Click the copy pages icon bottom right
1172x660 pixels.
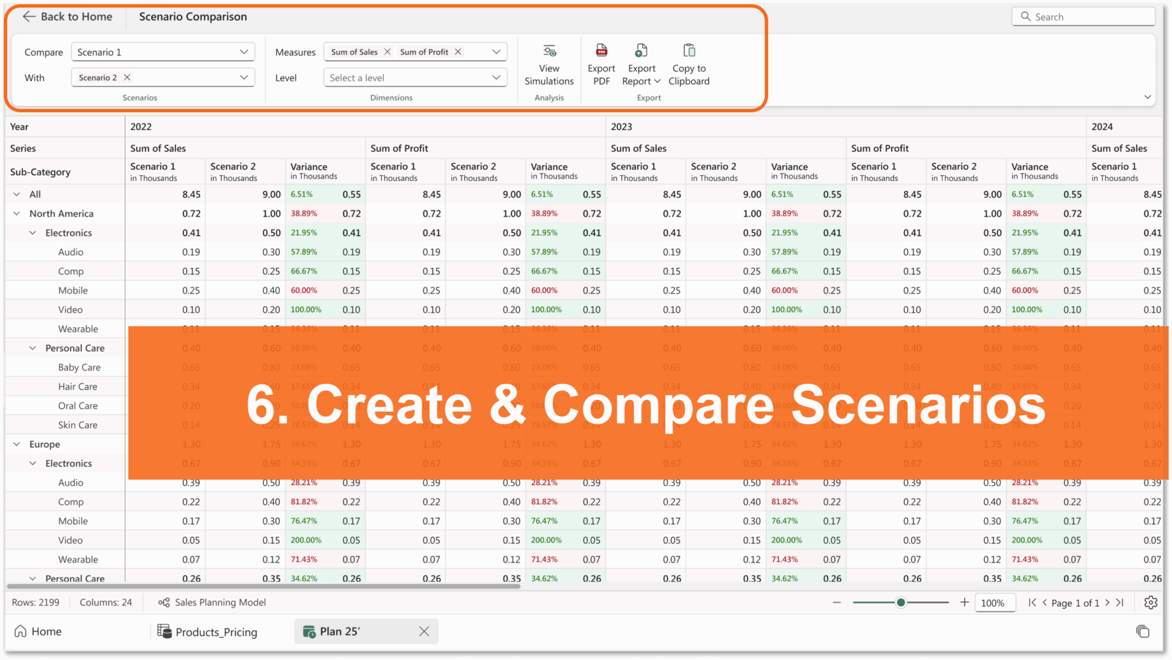click(x=1142, y=631)
